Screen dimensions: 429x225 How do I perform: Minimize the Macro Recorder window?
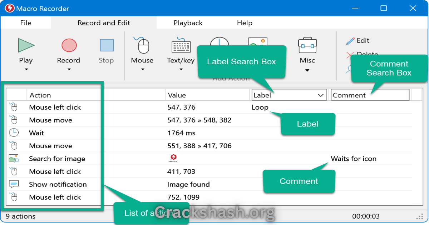click(355, 8)
